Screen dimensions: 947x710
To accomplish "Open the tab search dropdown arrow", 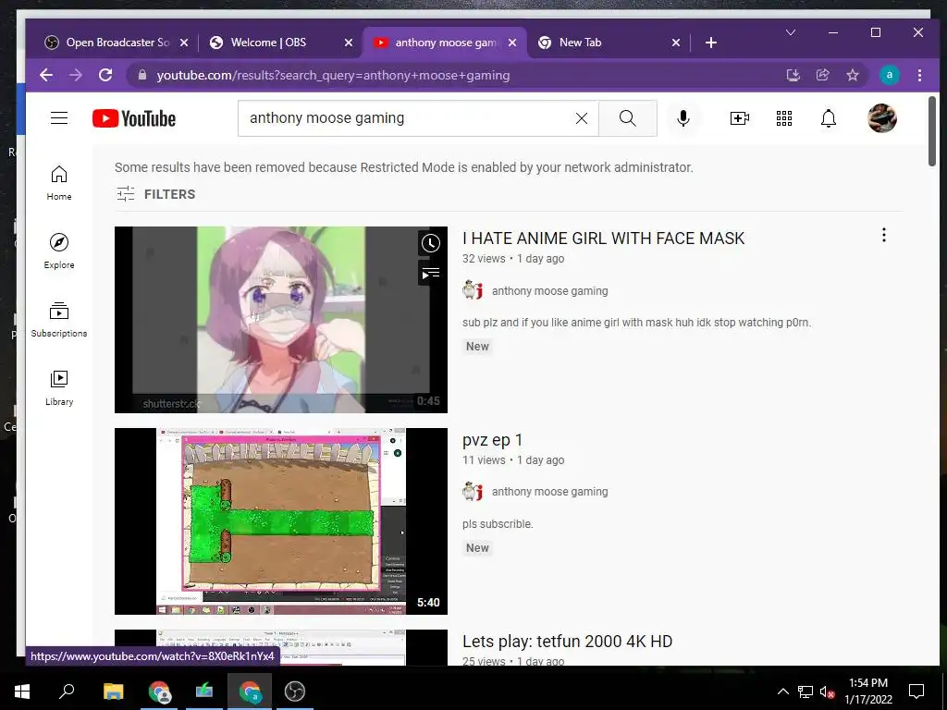I will (x=791, y=32).
